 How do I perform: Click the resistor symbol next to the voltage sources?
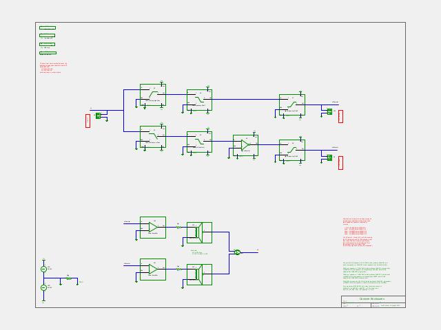(69, 278)
